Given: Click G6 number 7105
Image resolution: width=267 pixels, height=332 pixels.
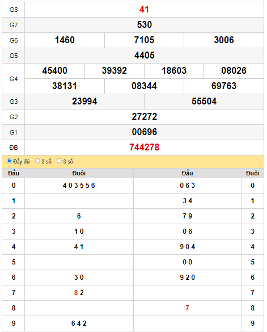Looking at the screenshot, I should click(x=145, y=40).
